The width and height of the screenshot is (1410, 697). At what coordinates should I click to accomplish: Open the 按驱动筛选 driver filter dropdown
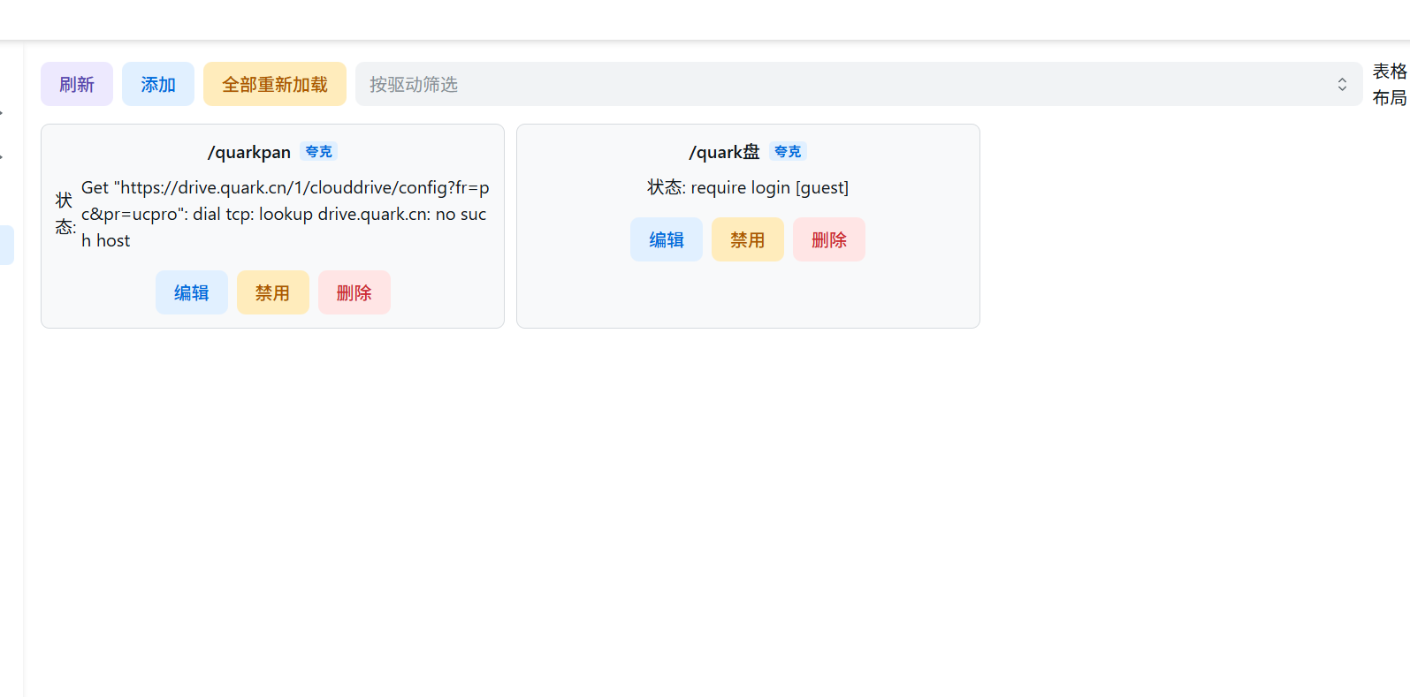[858, 84]
